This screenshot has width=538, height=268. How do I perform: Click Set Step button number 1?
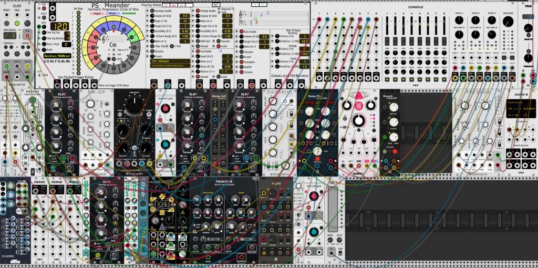(79, 13)
